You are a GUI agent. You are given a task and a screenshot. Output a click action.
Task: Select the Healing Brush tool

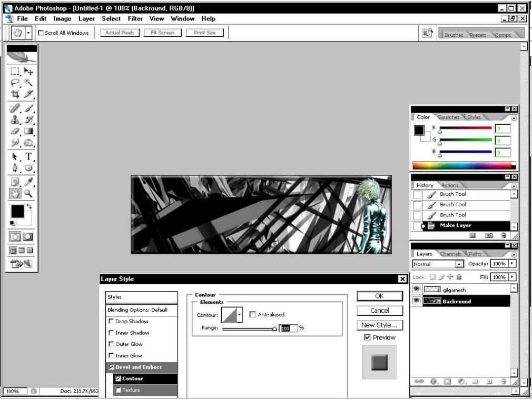(15, 108)
